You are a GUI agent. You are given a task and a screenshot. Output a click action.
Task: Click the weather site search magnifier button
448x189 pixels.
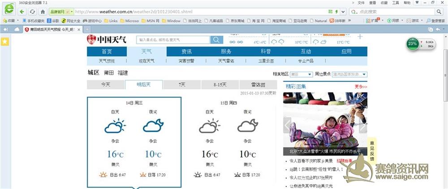click(x=216, y=40)
